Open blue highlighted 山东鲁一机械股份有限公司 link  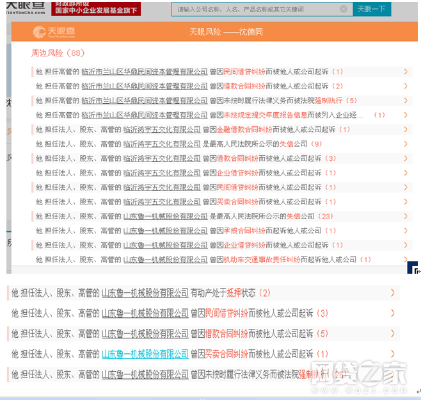145,354
